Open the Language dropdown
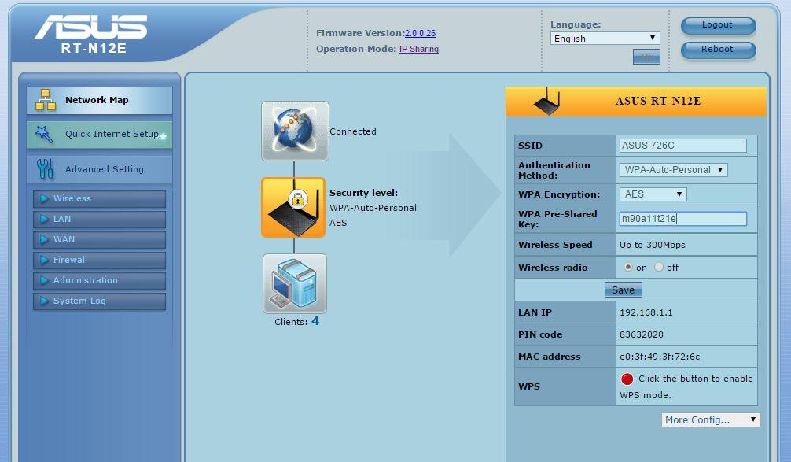This screenshot has width=791, height=462. (x=605, y=39)
